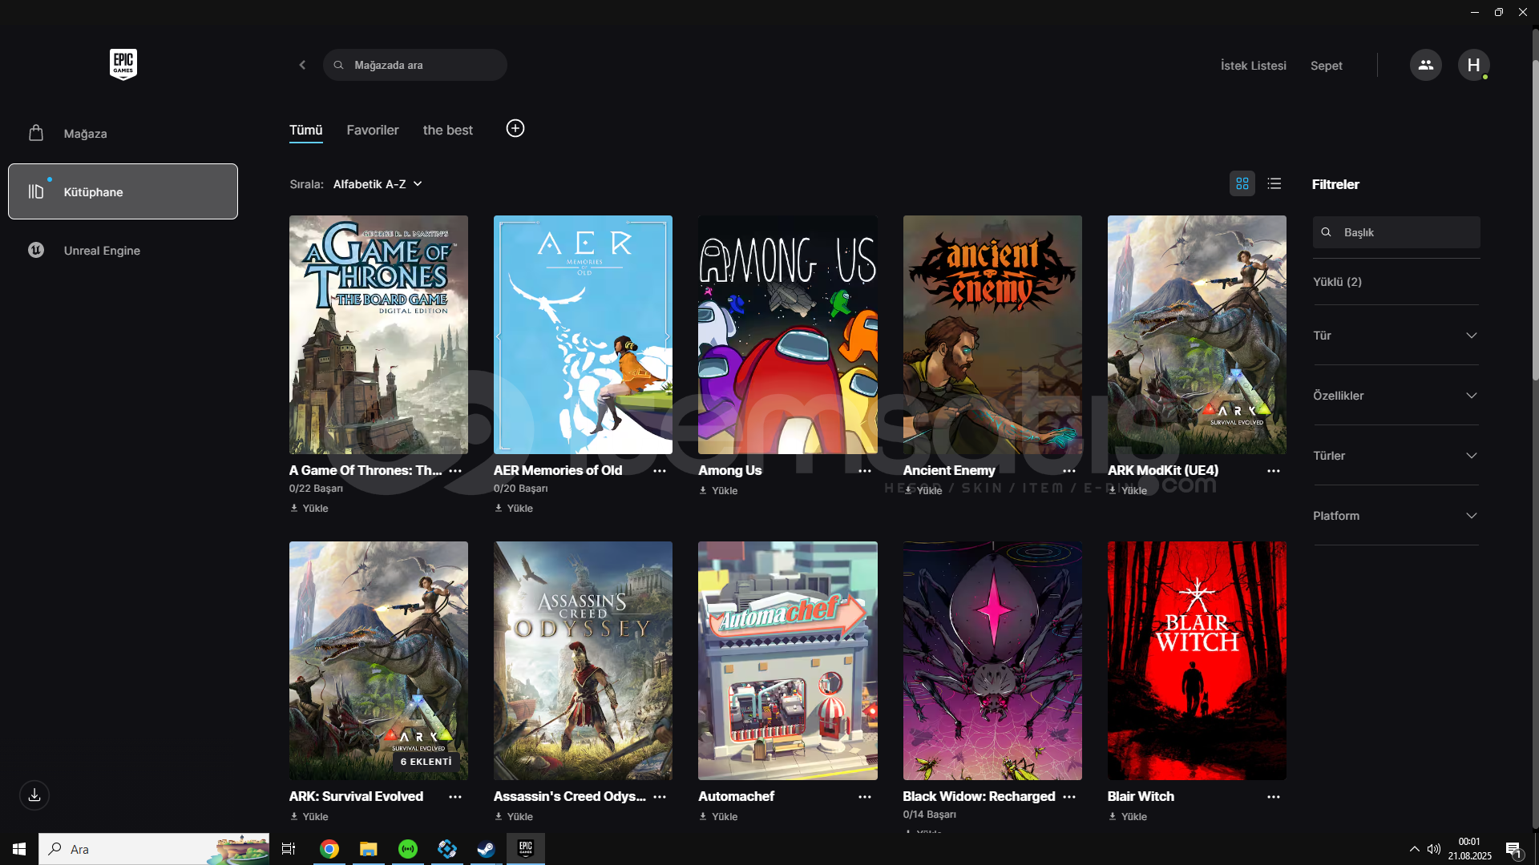Screen dimensions: 1539x865
Task: Expand the Platform filter
Action: (x=1396, y=516)
